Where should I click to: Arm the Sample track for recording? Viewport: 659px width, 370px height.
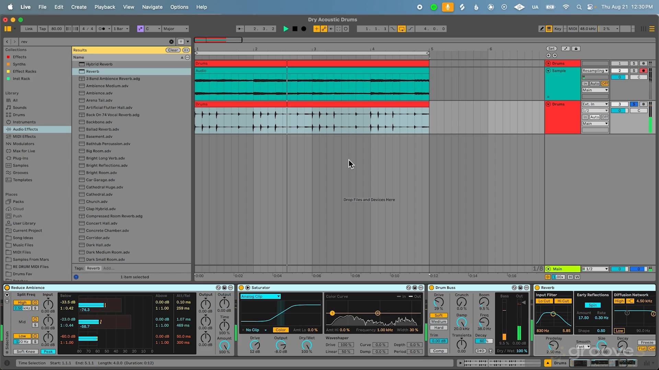(643, 71)
